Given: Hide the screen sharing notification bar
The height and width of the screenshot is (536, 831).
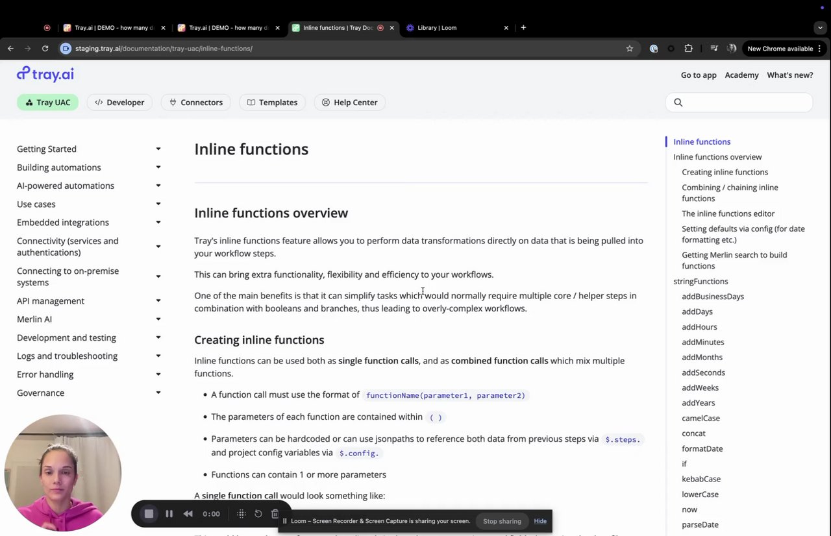Looking at the screenshot, I should point(540,521).
